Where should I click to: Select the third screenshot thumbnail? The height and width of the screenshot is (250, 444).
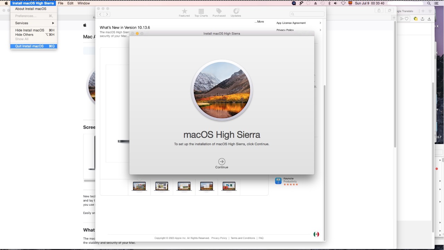click(184, 186)
